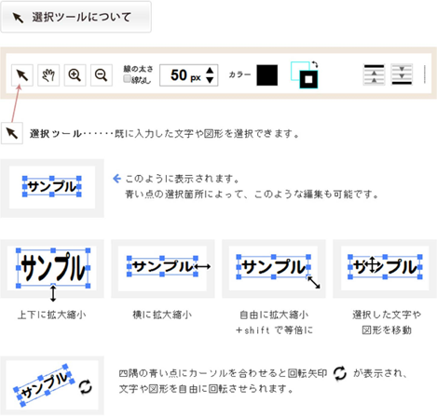437x416 pixels.
Task: Click the 自由に拡大縮小 sample thumbnail
Action: pos(274,269)
